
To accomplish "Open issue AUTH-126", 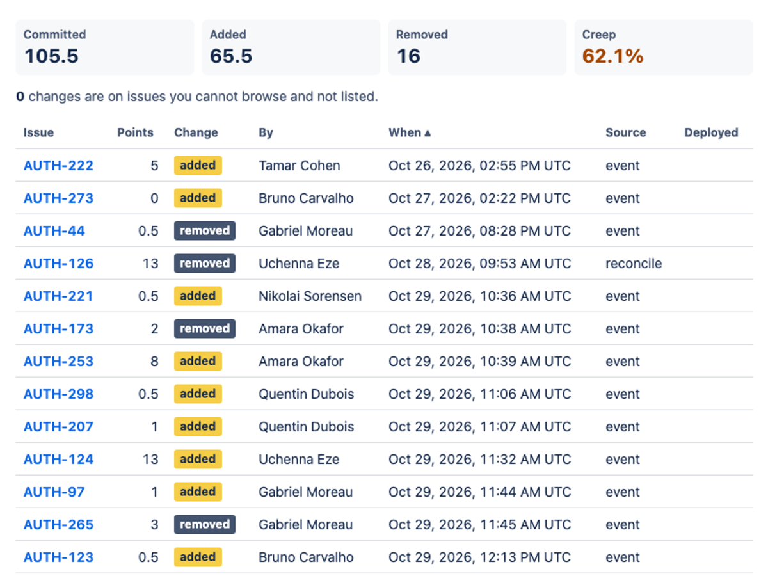I will [x=58, y=264].
